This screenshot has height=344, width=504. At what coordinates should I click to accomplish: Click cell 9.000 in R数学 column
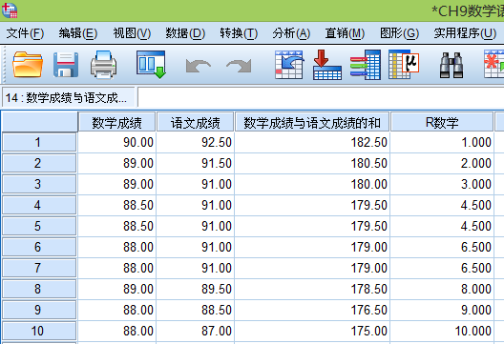pyautogui.click(x=442, y=310)
